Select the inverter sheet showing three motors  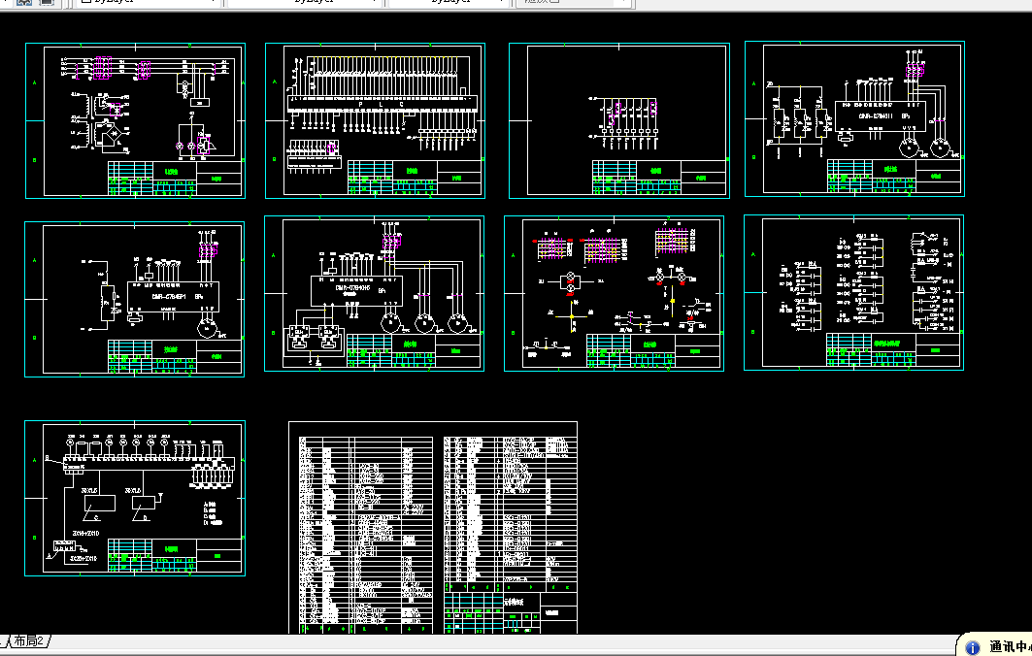(374, 293)
